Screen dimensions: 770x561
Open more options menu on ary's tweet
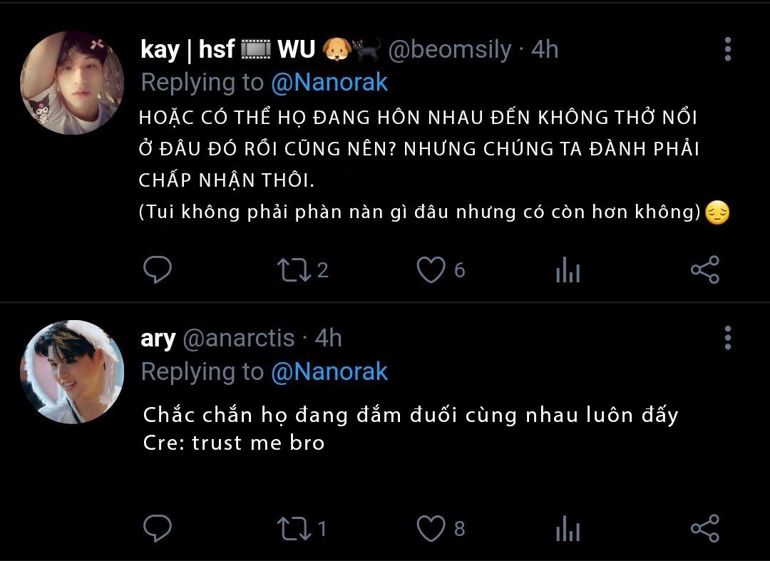point(728,338)
